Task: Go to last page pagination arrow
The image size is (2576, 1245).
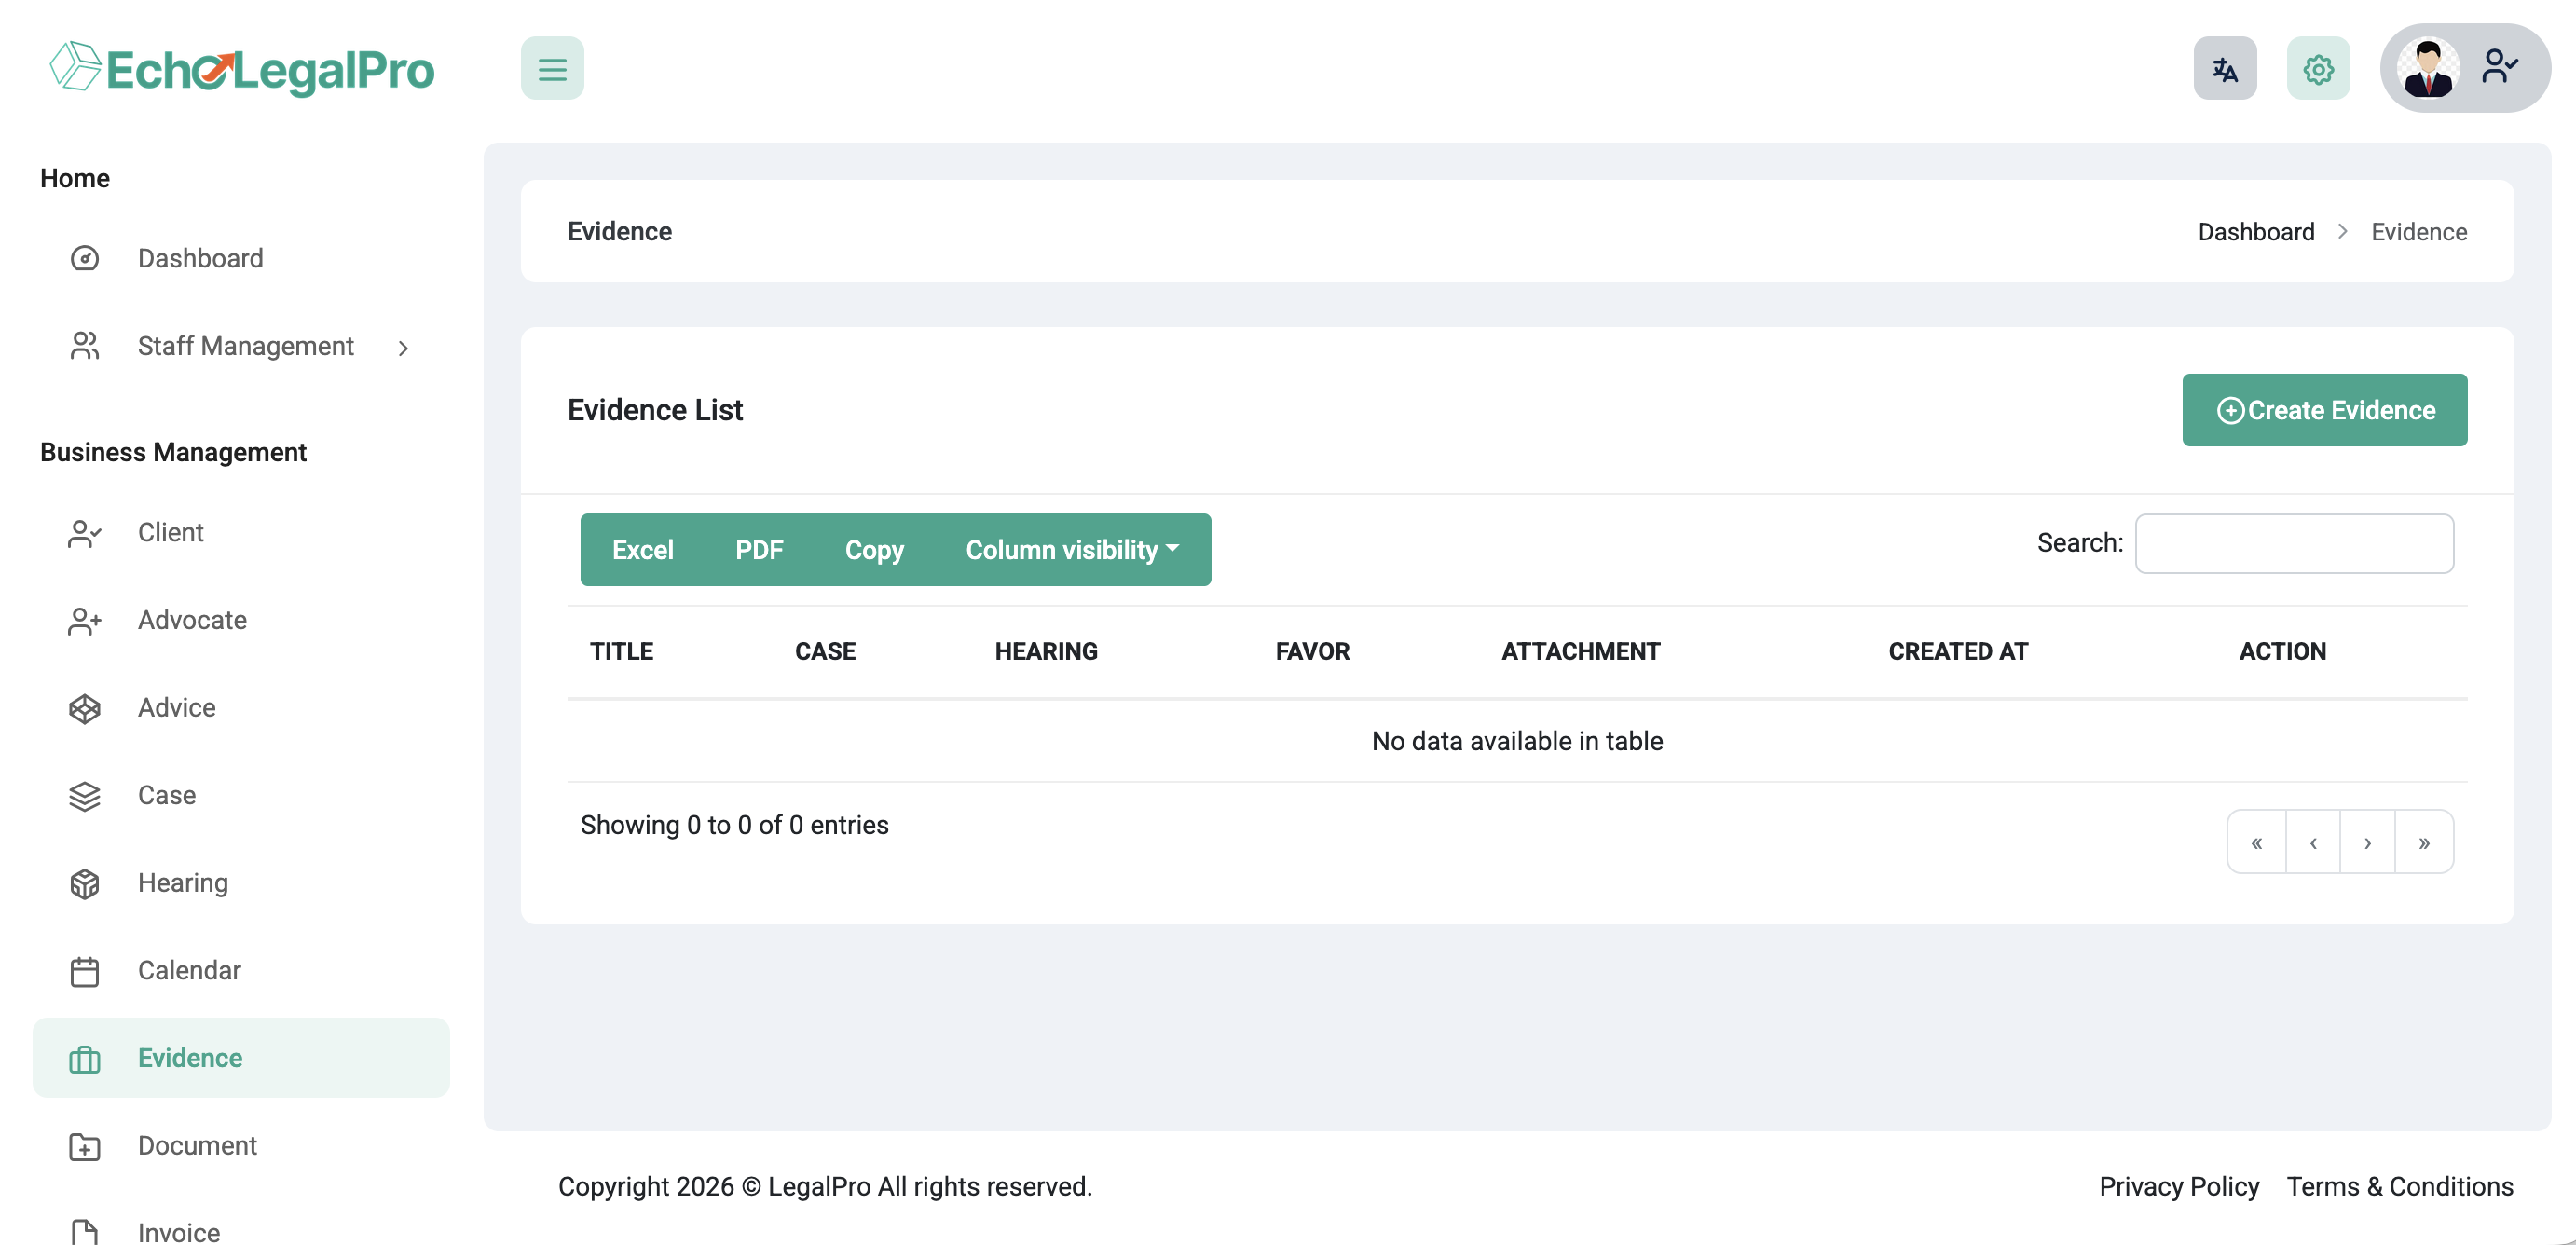Action: tap(2423, 842)
